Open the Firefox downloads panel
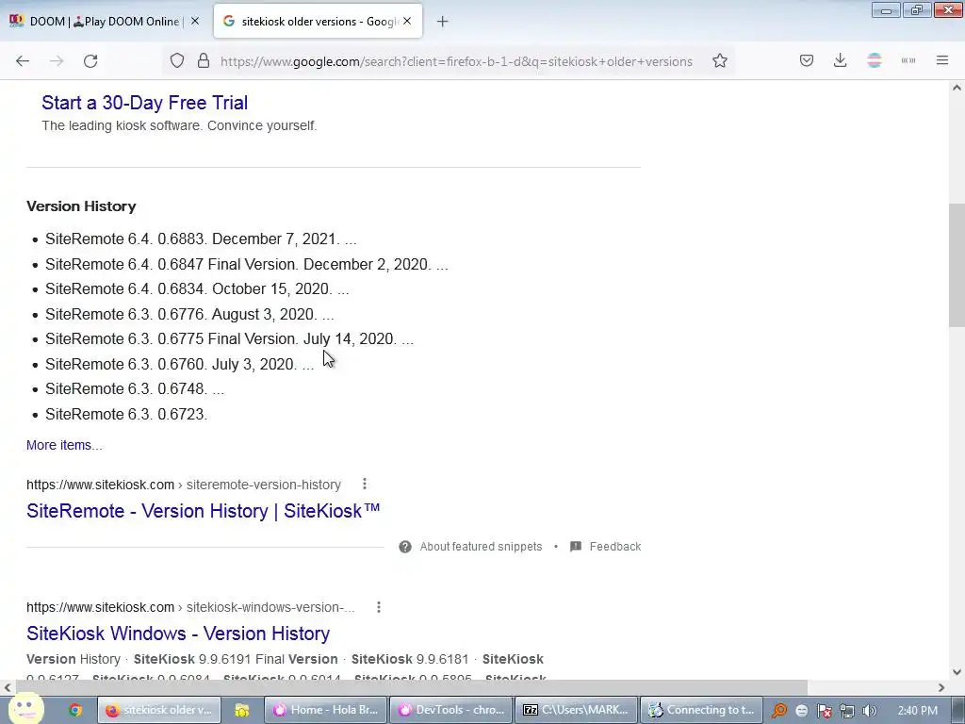This screenshot has height=724, width=965. point(840,61)
